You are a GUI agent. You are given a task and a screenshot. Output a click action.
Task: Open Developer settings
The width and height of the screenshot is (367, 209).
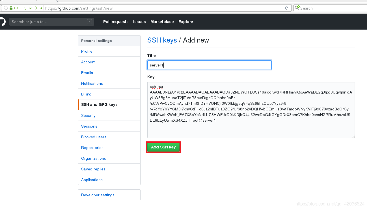pos(109,195)
